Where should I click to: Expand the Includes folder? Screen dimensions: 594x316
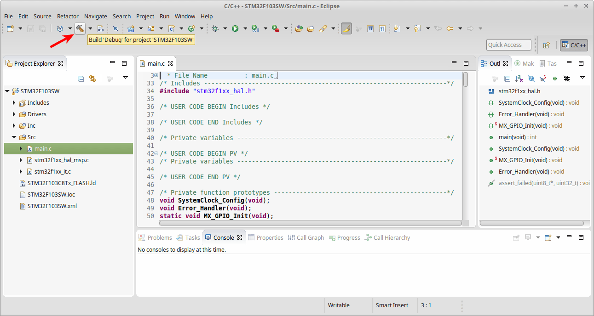[14, 103]
